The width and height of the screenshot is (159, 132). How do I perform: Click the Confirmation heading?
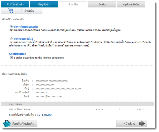click(x=18, y=54)
